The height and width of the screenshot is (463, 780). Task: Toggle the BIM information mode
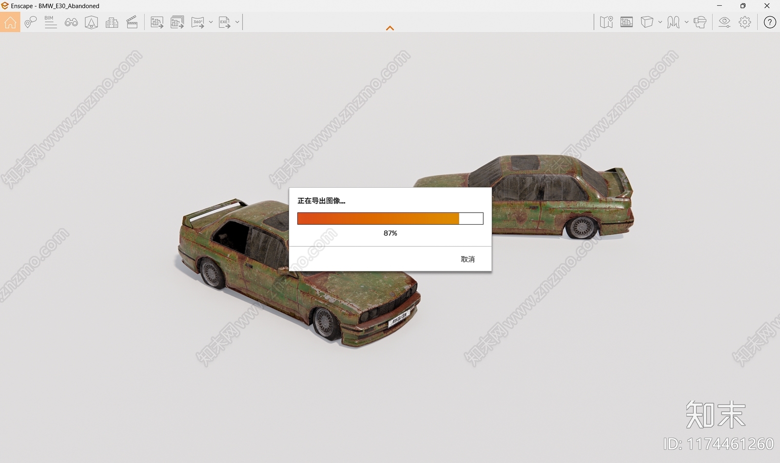(x=50, y=22)
